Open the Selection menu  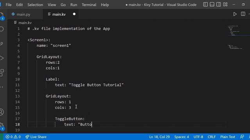(x=35, y=5)
